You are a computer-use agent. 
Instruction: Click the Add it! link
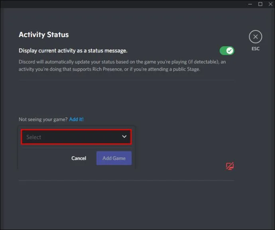pos(76,119)
